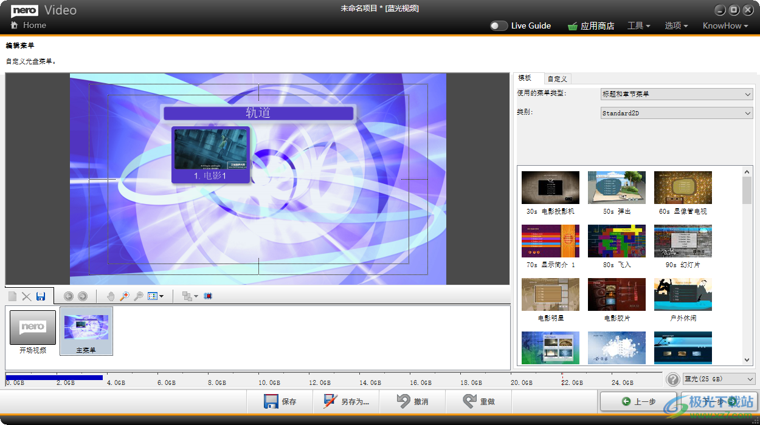The image size is (760, 425).
Task: Choose the 80s 飞入 template
Action: point(617,246)
